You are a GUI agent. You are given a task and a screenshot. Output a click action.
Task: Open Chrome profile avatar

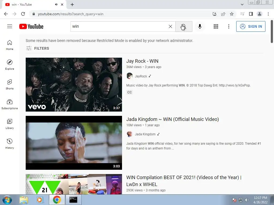point(260,14)
